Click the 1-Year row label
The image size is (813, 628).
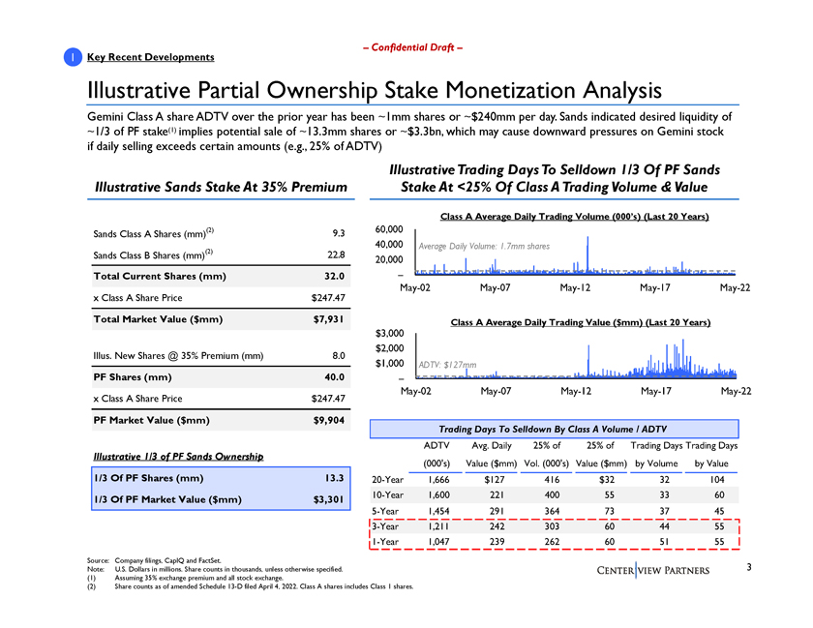(385, 542)
